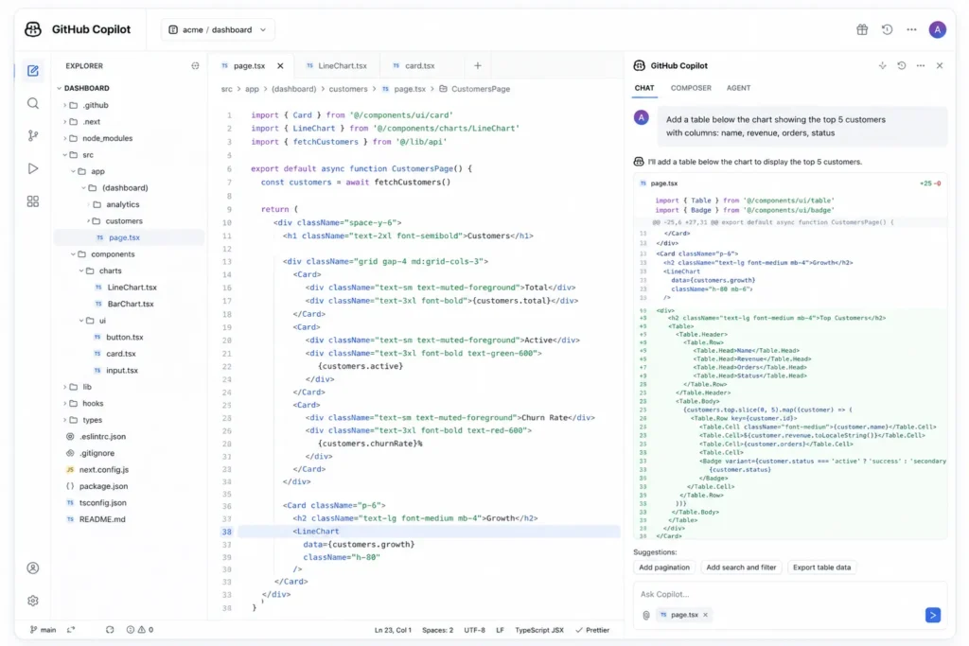Open the Copilot panel more options menu
The image size is (969, 646).
click(x=920, y=65)
